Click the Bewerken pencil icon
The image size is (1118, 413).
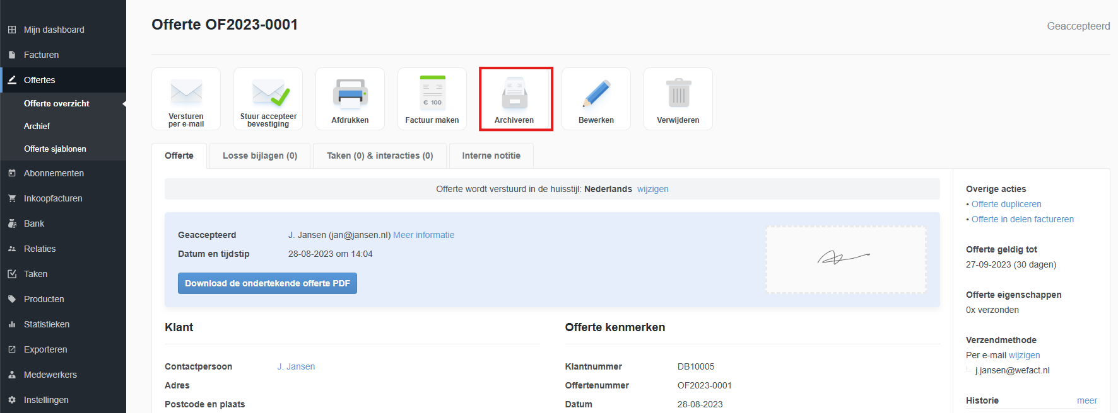click(x=596, y=93)
